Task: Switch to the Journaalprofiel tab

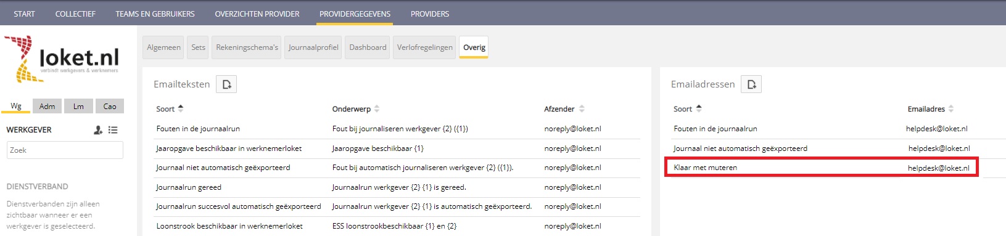Action: 313,47
